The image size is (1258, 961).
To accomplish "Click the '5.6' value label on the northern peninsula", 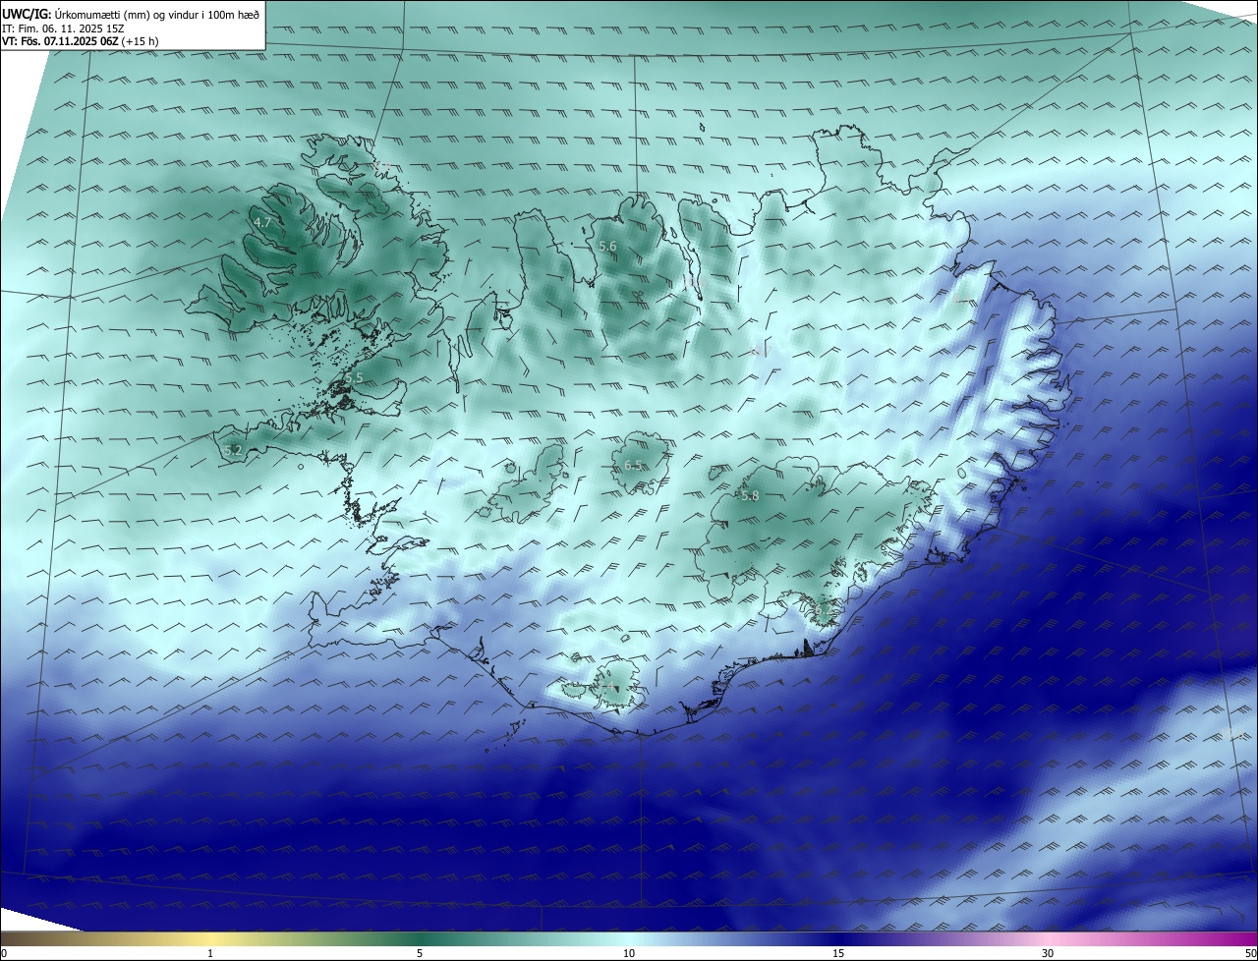I will [x=607, y=246].
